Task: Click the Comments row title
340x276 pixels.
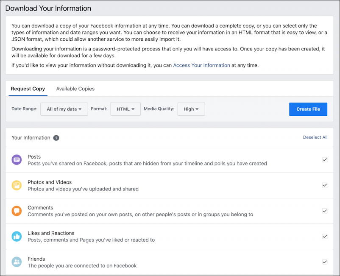Action: [x=40, y=208]
